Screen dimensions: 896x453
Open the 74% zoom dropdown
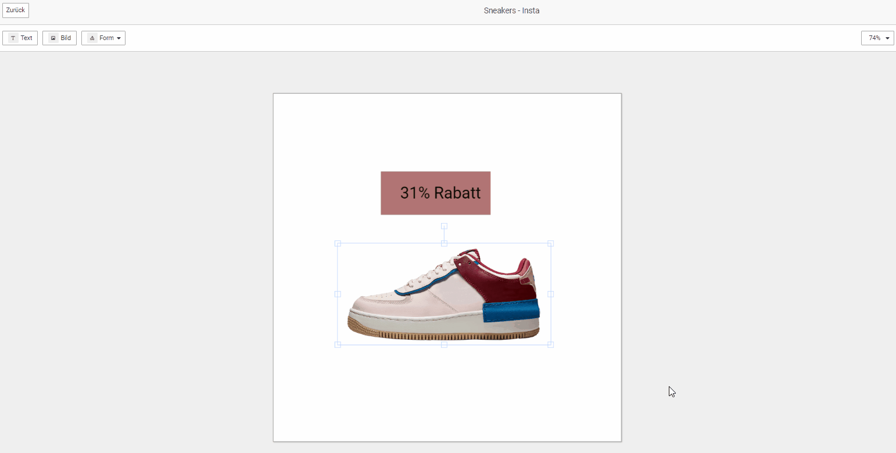coord(877,38)
